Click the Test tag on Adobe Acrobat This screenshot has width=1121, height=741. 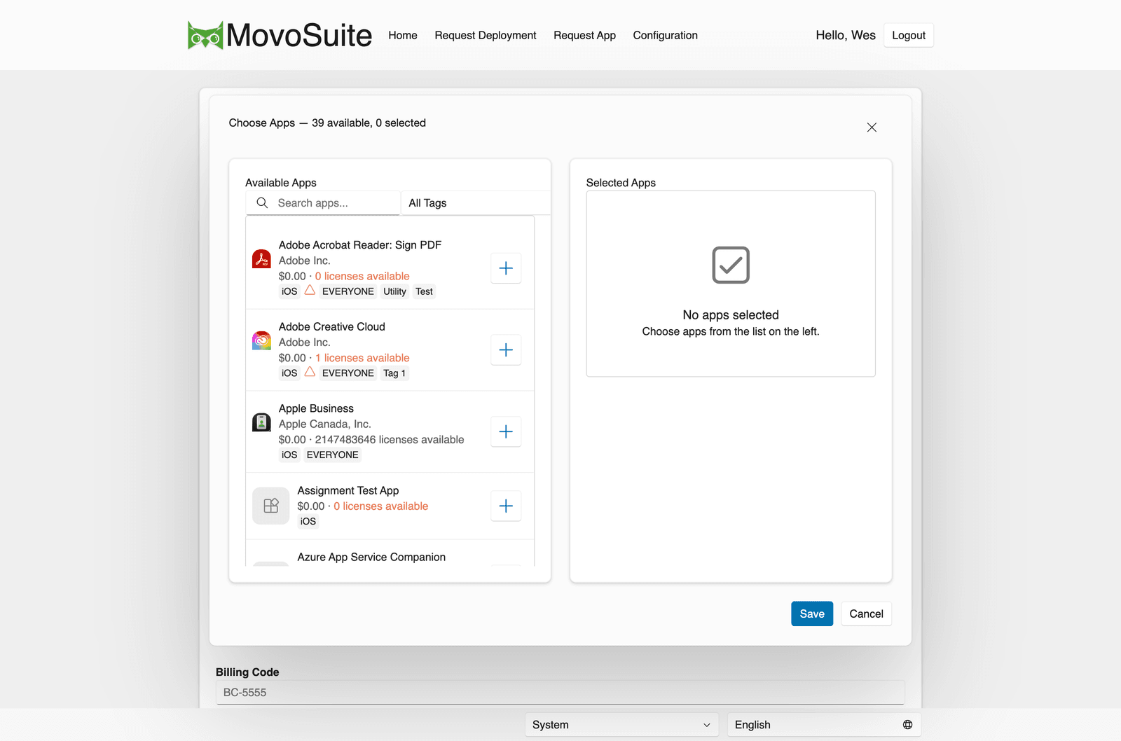click(424, 291)
